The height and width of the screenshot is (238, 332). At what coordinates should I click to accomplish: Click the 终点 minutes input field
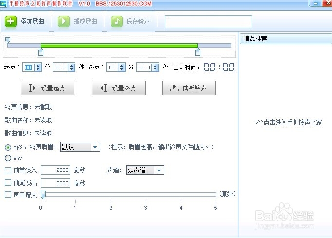112,68
